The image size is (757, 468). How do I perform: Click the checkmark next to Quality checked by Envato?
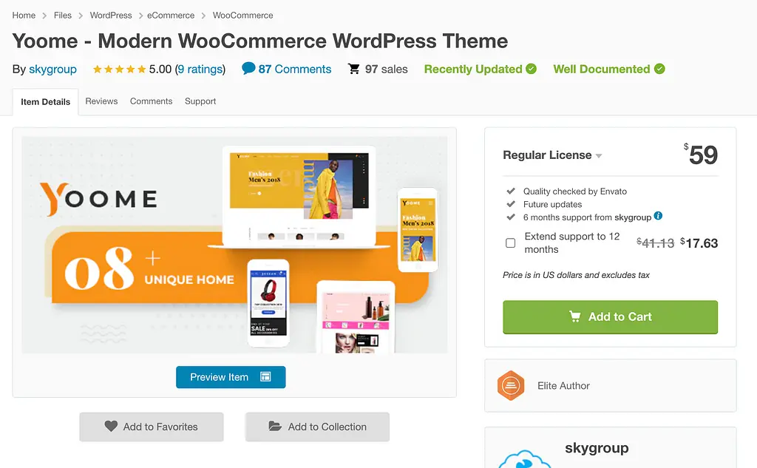[511, 191]
